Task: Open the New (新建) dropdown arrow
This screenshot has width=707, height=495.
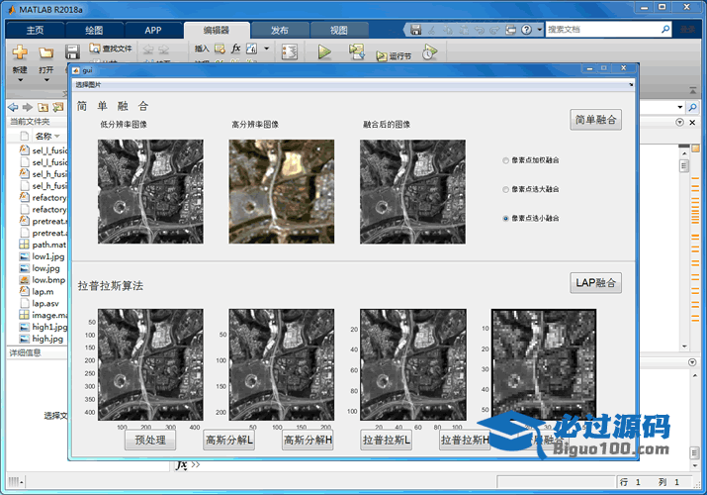Action: coord(20,80)
